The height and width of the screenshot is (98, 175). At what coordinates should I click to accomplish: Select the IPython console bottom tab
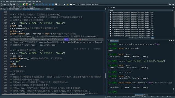coord(139,95)
